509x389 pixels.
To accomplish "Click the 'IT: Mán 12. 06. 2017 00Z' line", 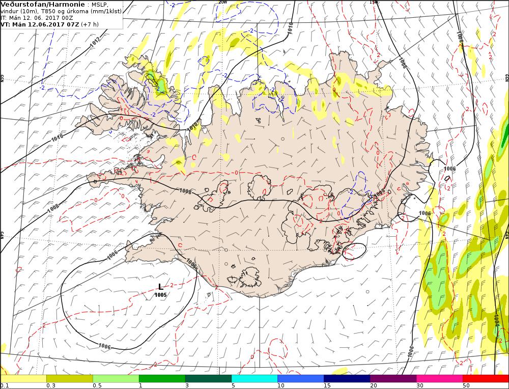I will point(37,18).
